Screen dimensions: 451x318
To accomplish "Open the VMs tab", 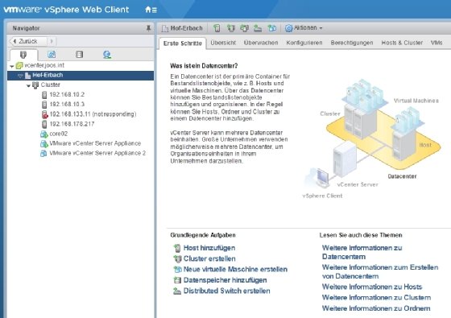I will [437, 43].
